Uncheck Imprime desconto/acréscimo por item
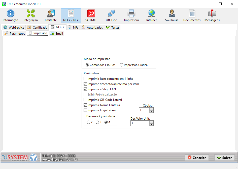Image resolution: width=238 pixels, height=169 pixels. [111, 84]
